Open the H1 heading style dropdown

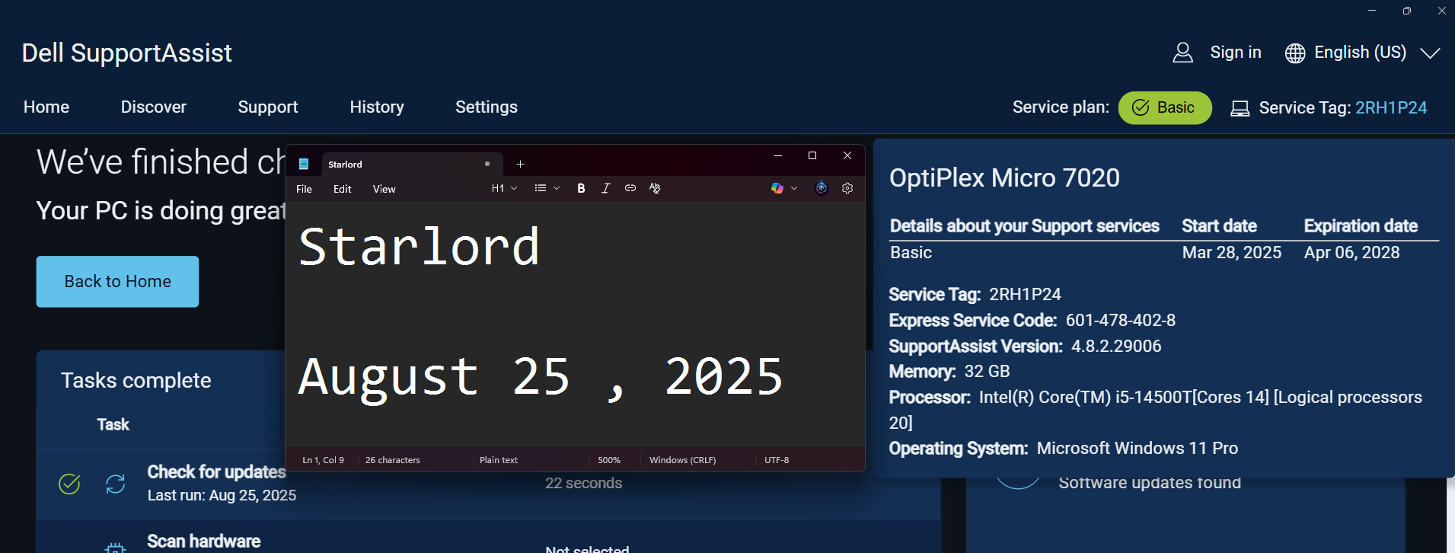tap(504, 188)
